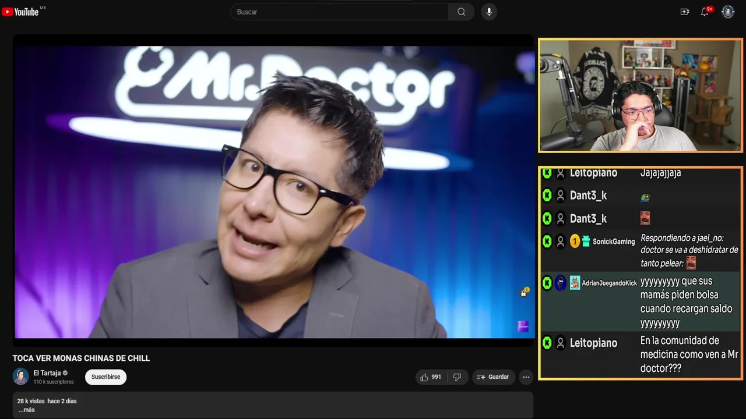Click the Kick icon beside SonickGaming
Viewport: 746px width, 419px height.
click(x=547, y=242)
